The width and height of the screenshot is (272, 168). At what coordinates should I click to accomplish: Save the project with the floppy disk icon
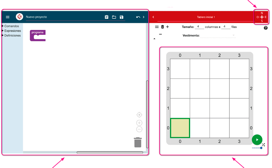pos(121,17)
